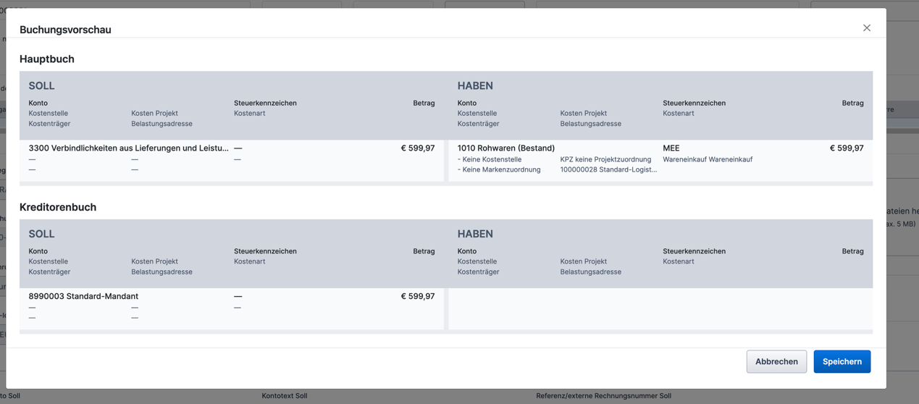Click the 100000028 Standard-Logist... address
This screenshot has height=404, width=919.
(x=608, y=169)
